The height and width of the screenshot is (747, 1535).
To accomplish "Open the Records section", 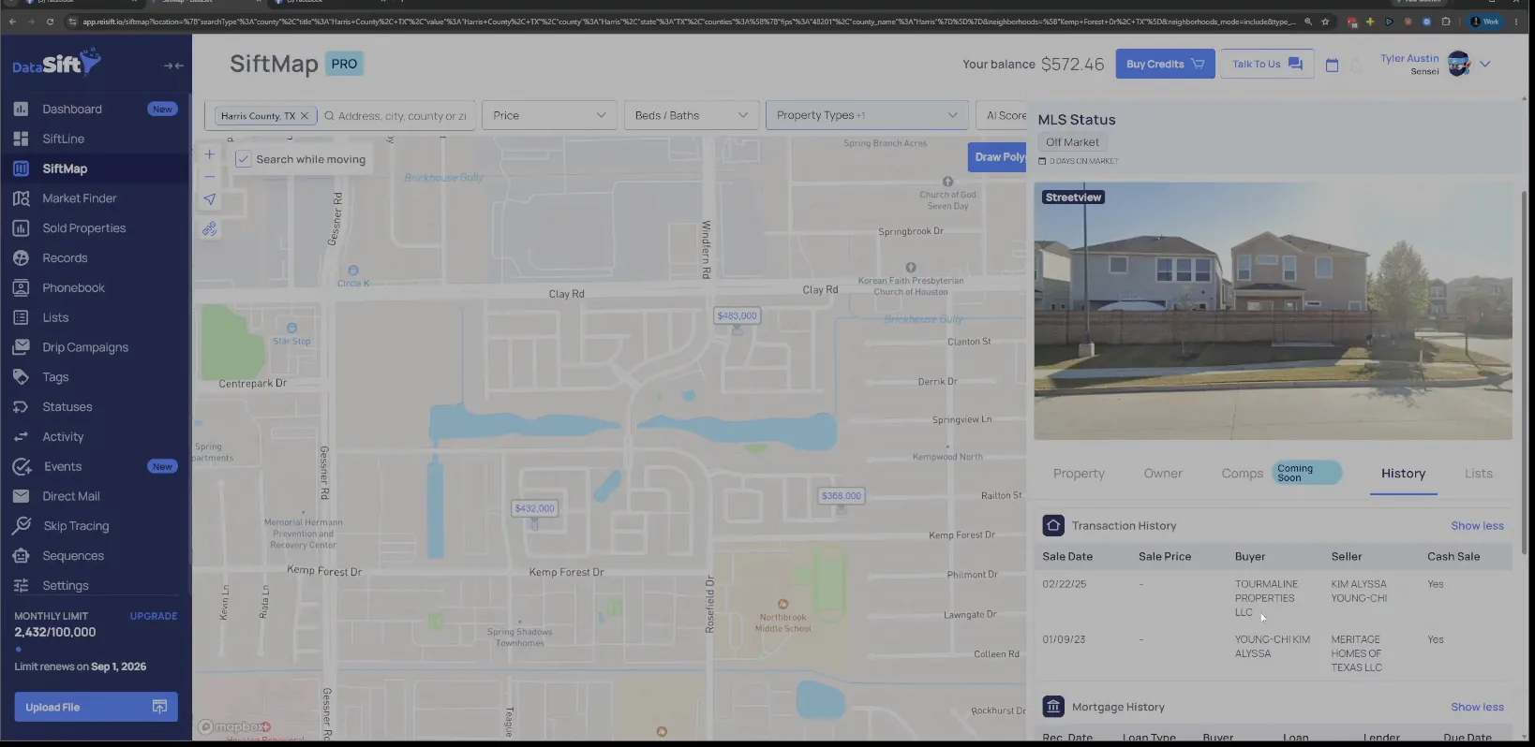I will (65, 258).
